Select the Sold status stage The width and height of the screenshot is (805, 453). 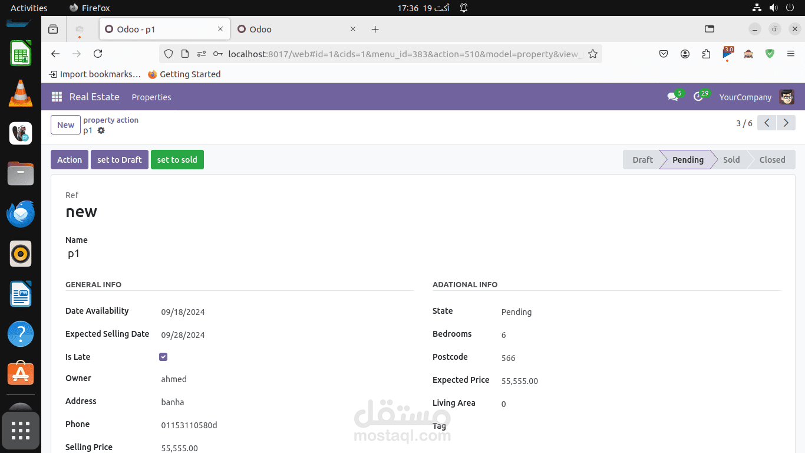pyautogui.click(x=731, y=160)
